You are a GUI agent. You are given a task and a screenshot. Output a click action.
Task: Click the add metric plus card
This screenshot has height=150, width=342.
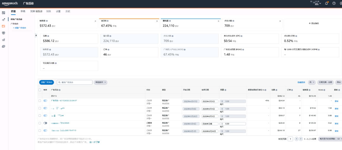313,23
